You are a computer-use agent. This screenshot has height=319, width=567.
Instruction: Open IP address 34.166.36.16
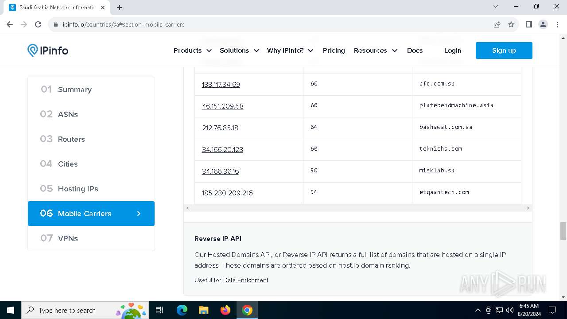click(x=220, y=171)
